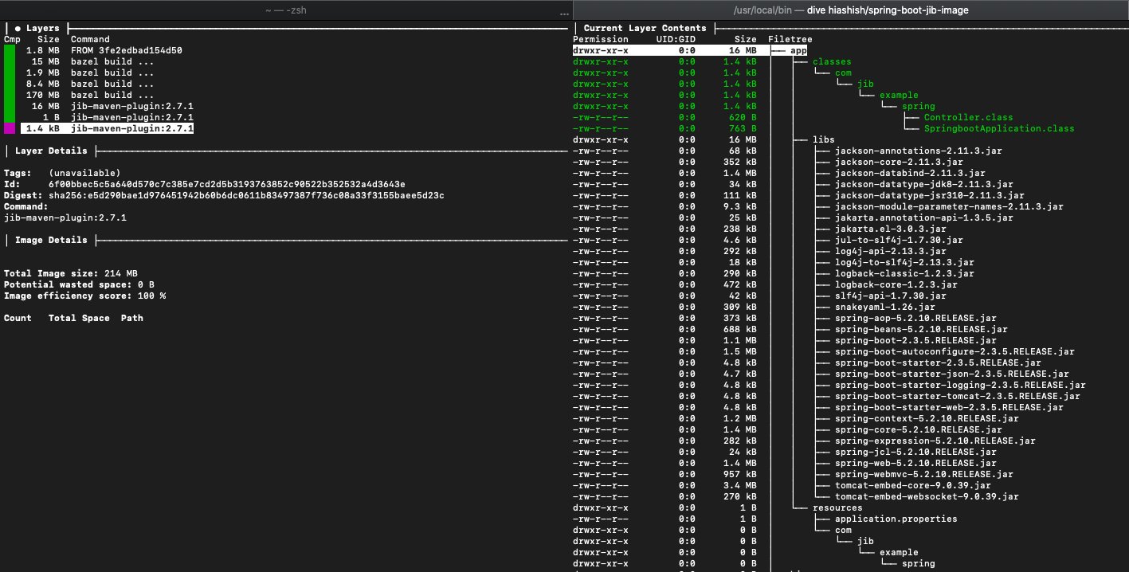Click the magenta compare marker in Layers

(10, 128)
